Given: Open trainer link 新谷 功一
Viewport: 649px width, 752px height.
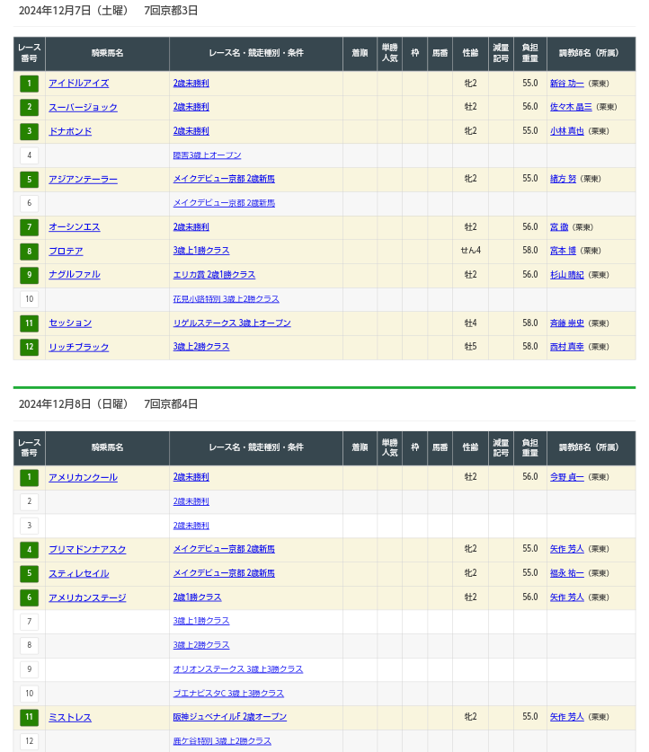Looking at the screenshot, I should 567,84.
